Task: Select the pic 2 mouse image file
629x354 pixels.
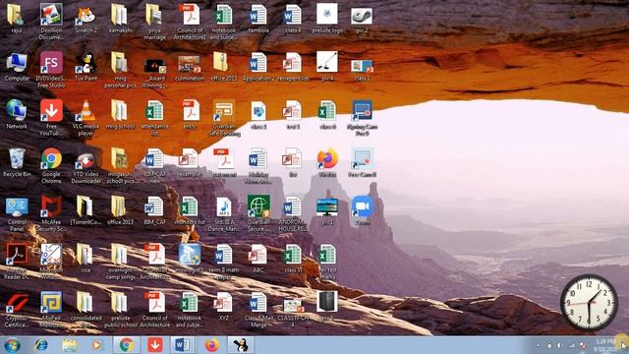Action: tap(363, 20)
